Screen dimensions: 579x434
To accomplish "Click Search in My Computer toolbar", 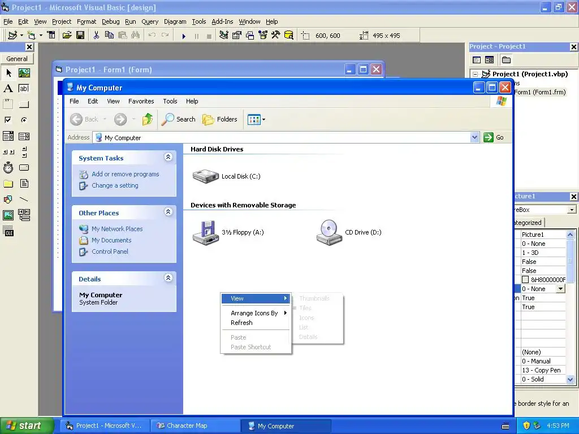I will click(179, 119).
